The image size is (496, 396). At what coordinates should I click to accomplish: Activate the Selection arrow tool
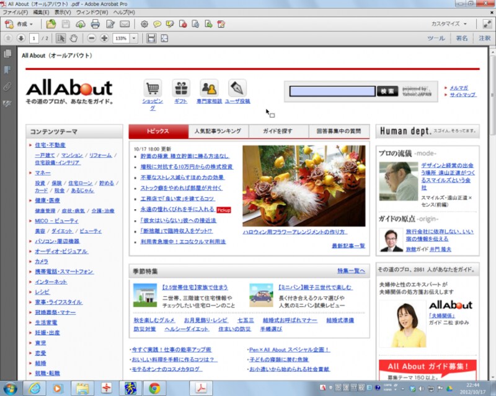click(61, 38)
